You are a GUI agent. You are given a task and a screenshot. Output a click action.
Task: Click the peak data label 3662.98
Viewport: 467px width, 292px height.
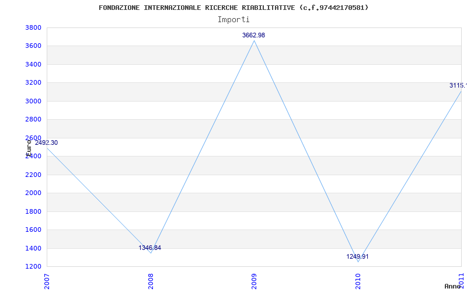click(253, 36)
